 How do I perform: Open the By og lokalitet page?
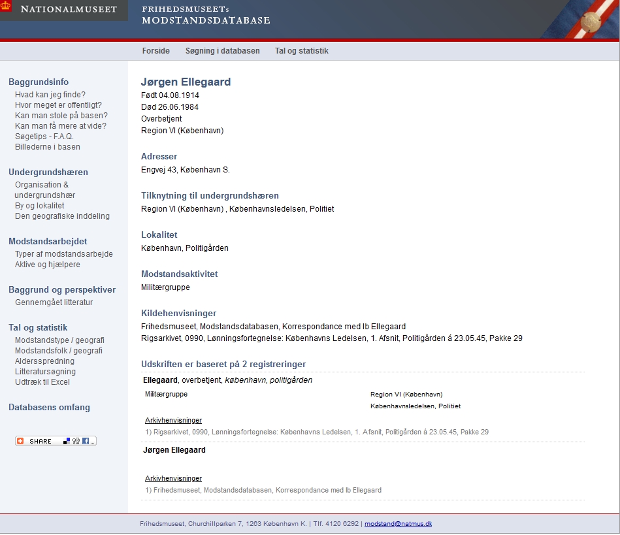(x=40, y=206)
